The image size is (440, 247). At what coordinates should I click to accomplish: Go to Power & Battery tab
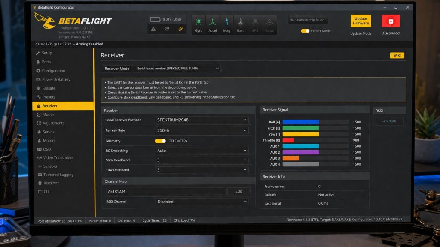tap(56, 79)
